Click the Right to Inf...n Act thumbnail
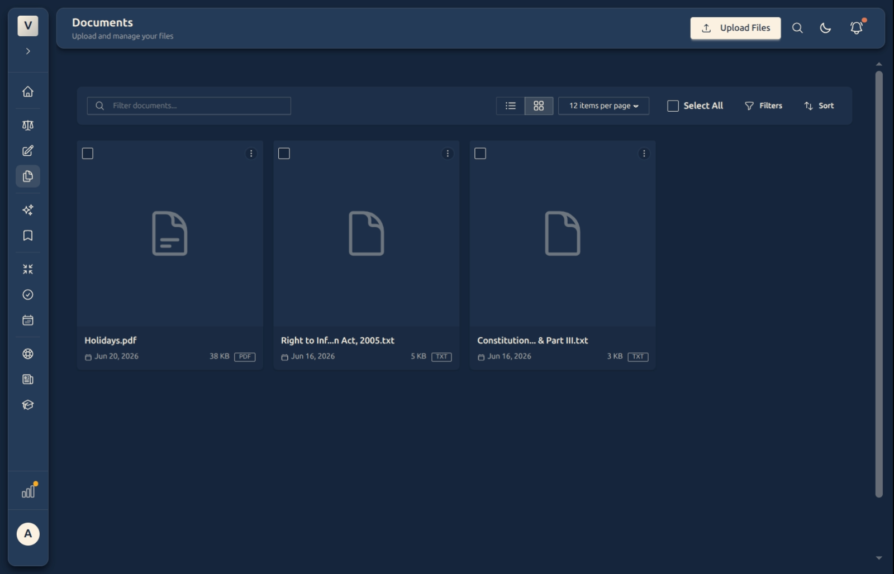The image size is (894, 574). coord(366,233)
